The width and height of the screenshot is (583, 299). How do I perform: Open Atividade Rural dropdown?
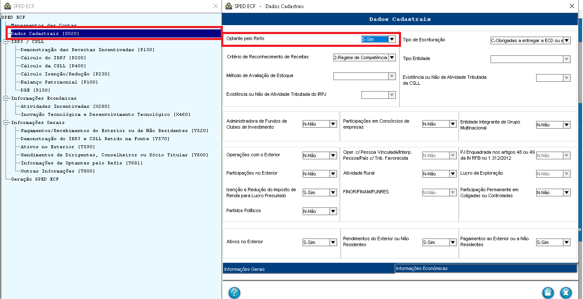(x=453, y=174)
